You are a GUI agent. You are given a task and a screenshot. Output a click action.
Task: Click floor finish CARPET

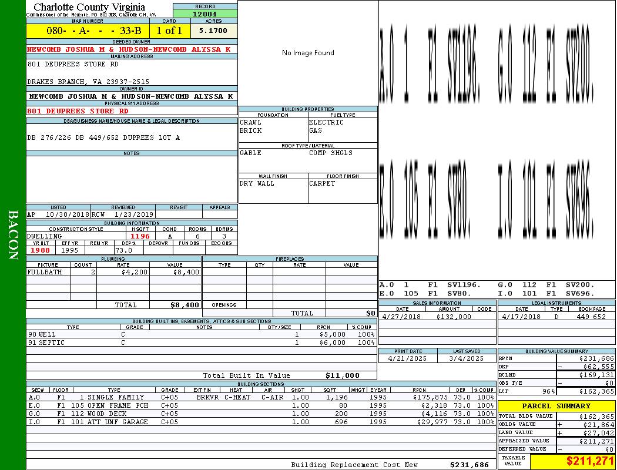[322, 183]
